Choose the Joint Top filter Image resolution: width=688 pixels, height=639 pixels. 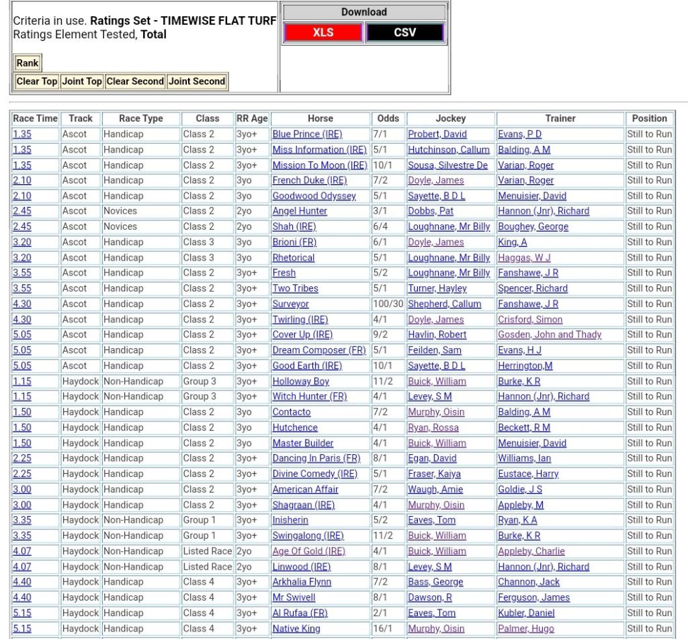point(82,81)
